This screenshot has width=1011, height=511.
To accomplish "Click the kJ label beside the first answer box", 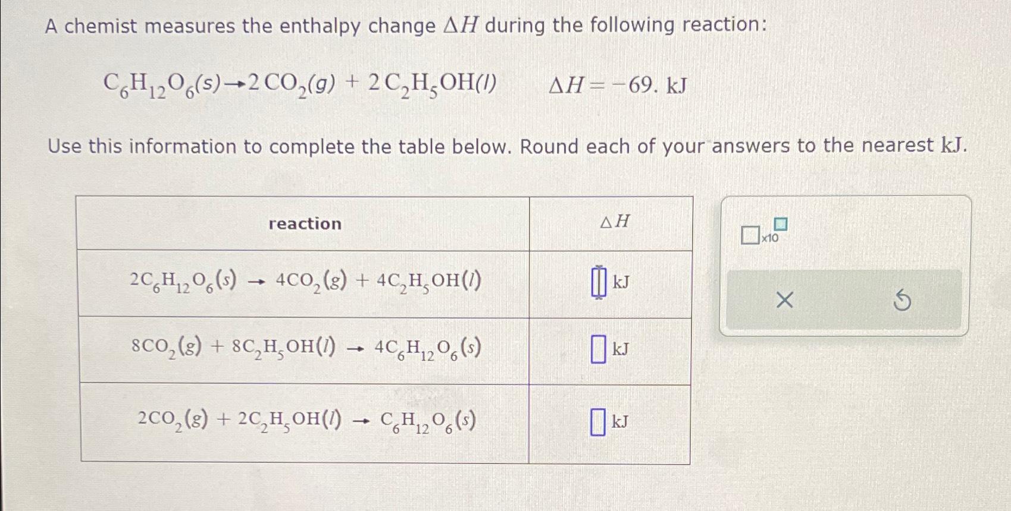I will coord(621,280).
